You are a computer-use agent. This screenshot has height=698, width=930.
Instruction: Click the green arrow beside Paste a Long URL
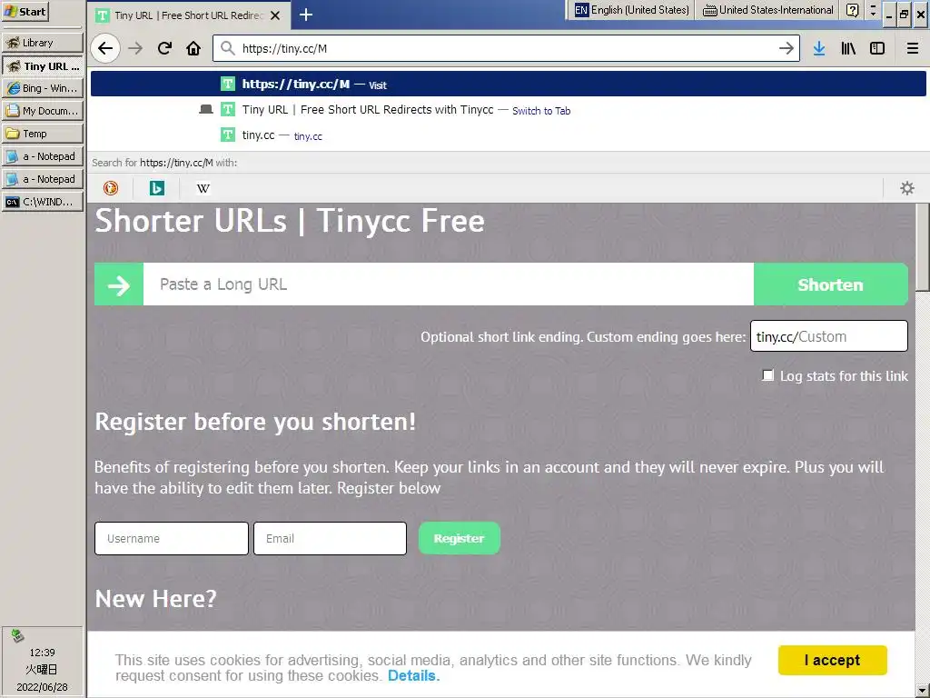119,284
